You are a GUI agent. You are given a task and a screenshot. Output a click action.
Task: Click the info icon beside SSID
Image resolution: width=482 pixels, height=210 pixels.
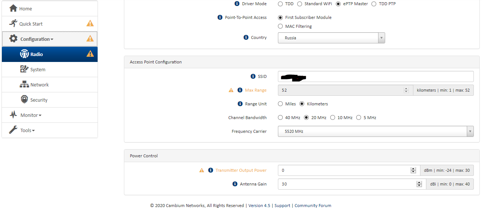pyautogui.click(x=253, y=76)
